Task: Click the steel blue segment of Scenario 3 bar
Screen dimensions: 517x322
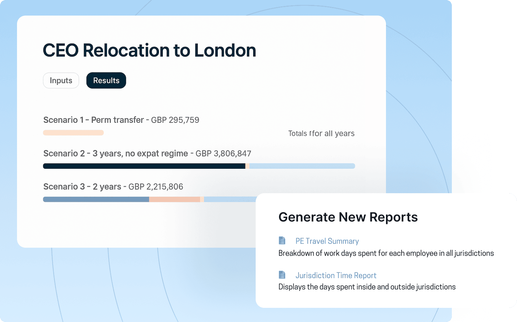Action: point(96,199)
